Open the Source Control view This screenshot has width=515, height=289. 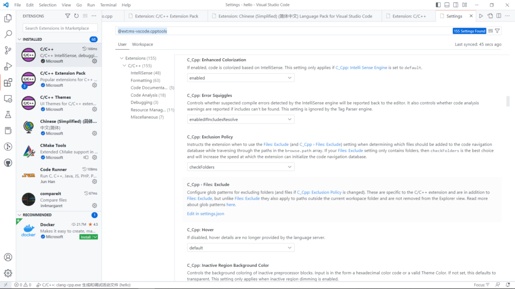[x=8, y=50]
